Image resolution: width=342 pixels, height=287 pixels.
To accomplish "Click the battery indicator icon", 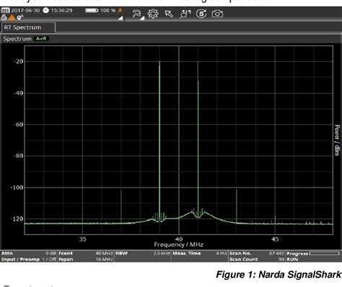I will coord(92,10).
